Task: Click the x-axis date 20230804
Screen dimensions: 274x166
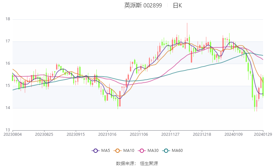Action: coord(13,134)
